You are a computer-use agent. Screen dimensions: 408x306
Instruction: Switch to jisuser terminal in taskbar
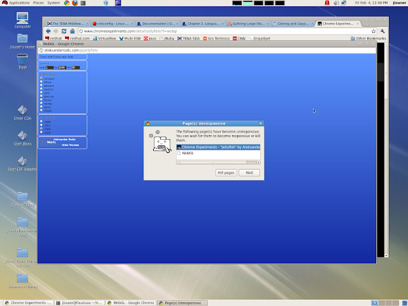[x=80, y=303]
